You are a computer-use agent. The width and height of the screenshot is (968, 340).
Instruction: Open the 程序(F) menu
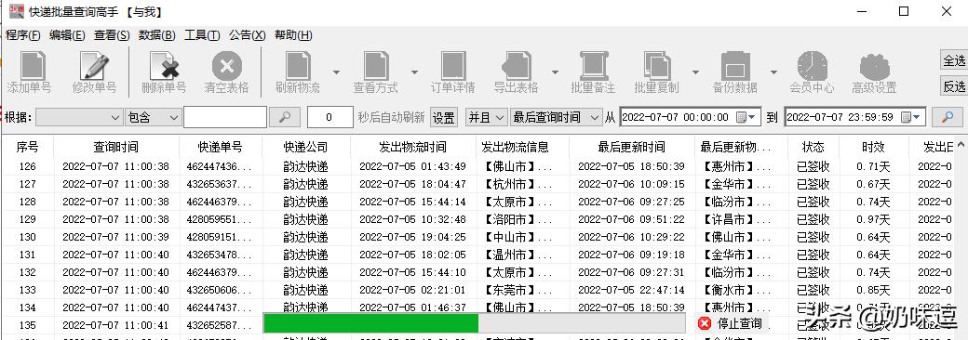(x=23, y=35)
